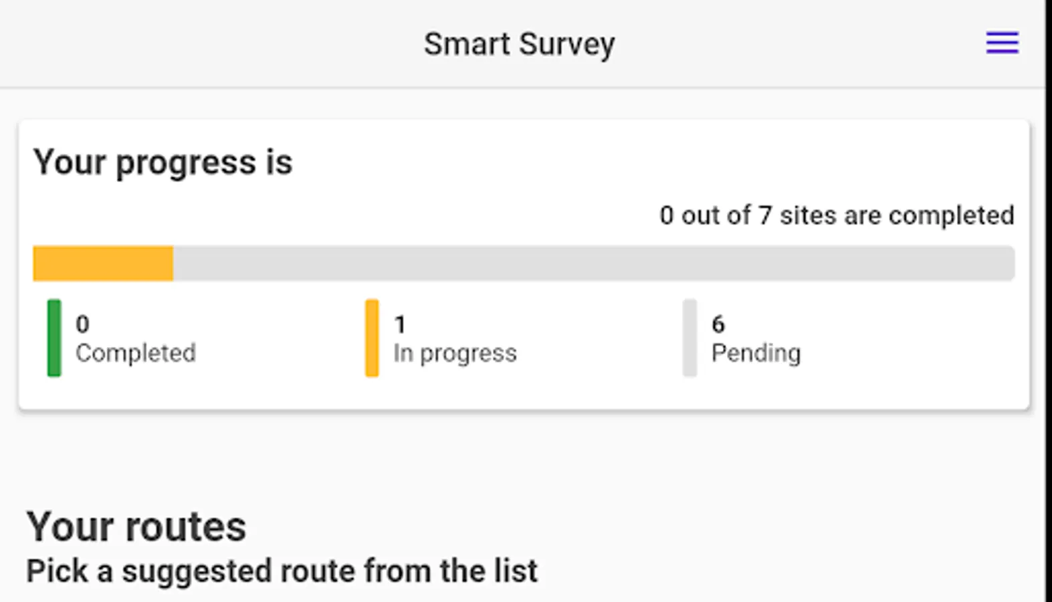Open the hamburger menu
The height and width of the screenshot is (602, 1052).
(x=1002, y=43)
